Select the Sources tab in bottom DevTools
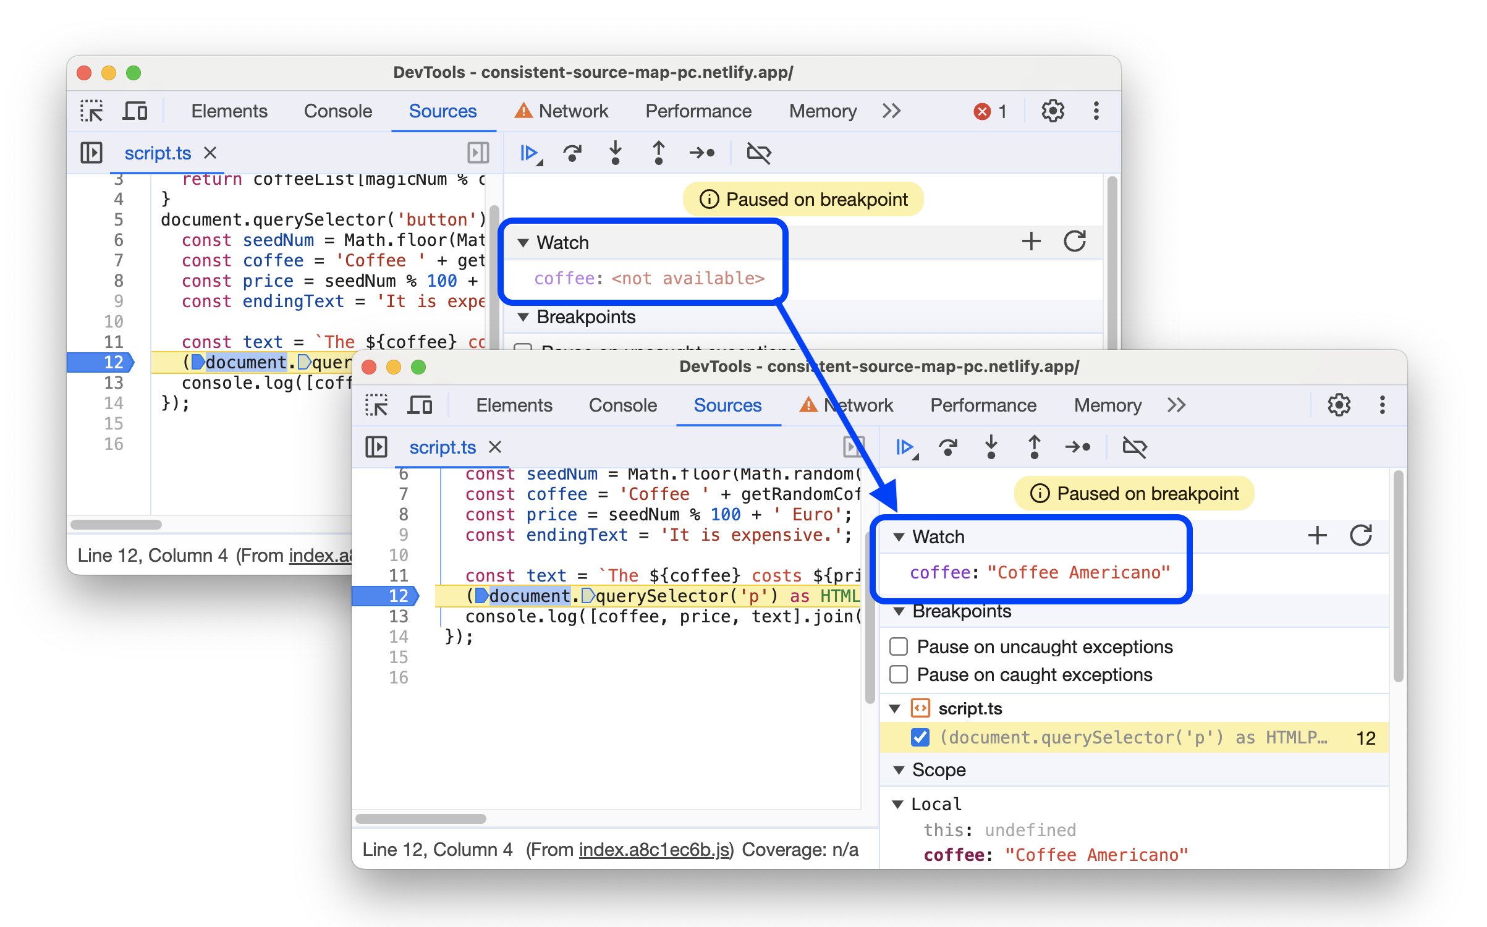 coord(728,404)
